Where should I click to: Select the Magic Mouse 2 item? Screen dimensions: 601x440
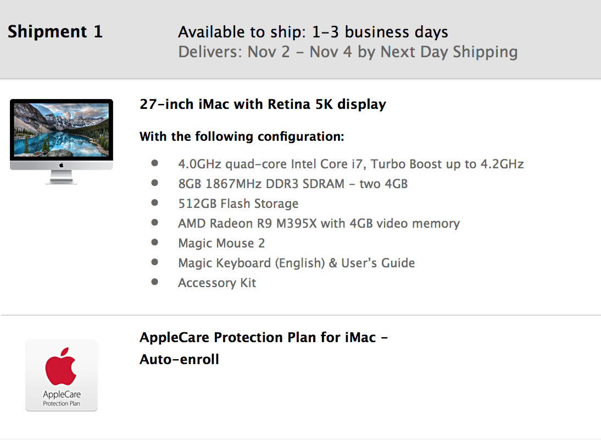tap(221, 243)
